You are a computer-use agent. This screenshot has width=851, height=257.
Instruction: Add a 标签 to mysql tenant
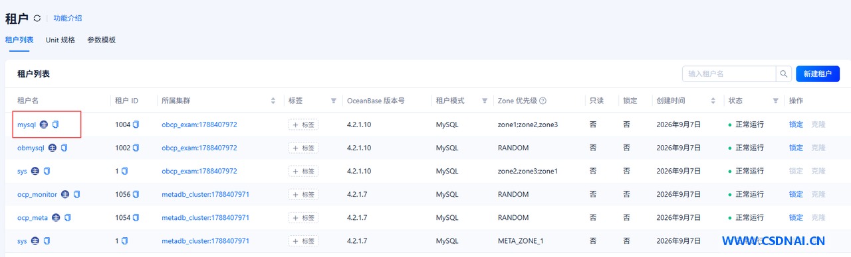(x=303, y=125)
